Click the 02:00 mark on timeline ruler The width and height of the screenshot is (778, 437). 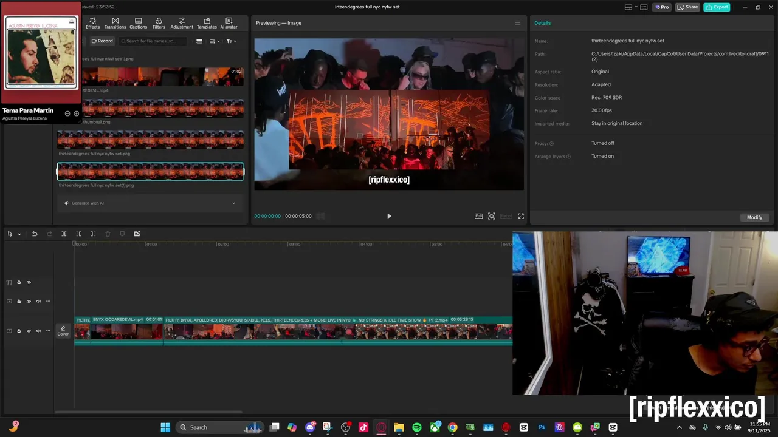pyautogui.click(x=223, y=244)
